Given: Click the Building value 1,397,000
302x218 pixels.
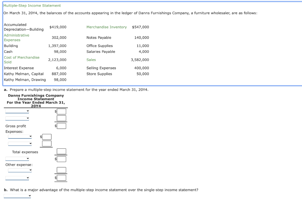Looking at the screenshot, I should 57,46.
